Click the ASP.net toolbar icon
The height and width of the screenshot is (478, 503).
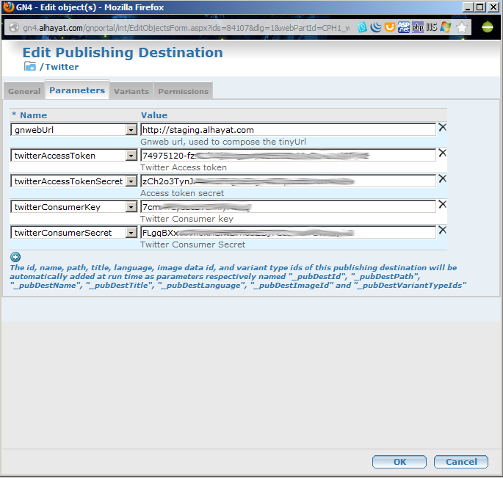[x=404, y=28]
